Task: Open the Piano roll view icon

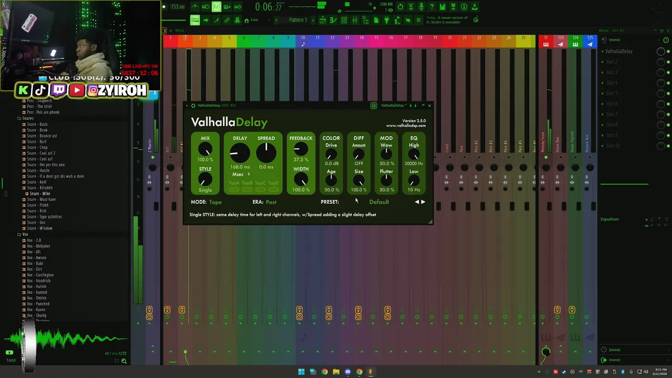Action: pyautogui.click(x=333, y=20)
